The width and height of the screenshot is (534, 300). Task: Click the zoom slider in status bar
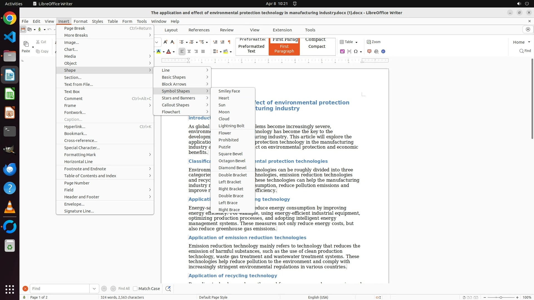(x=501, y=297)
